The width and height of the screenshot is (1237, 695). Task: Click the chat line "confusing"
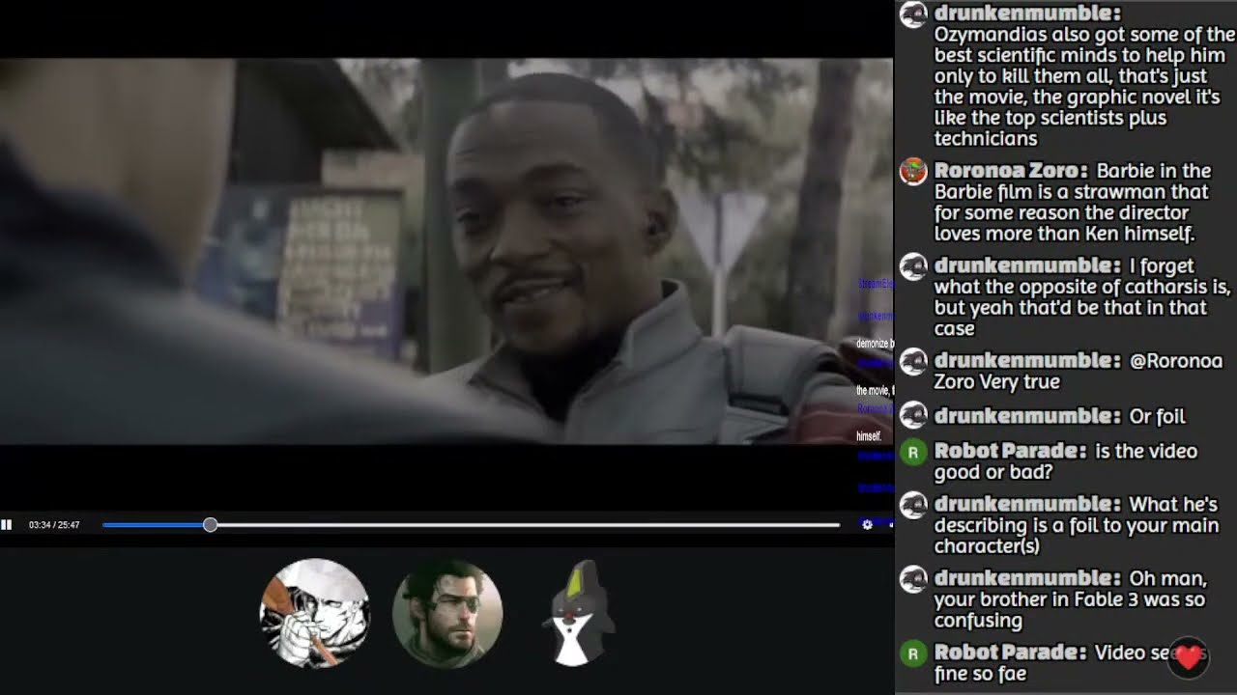[978, 621]
